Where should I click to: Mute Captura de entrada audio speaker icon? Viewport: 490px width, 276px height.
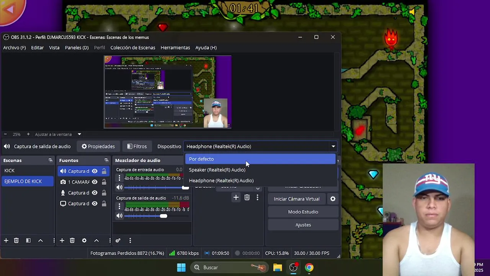(119, 187)
